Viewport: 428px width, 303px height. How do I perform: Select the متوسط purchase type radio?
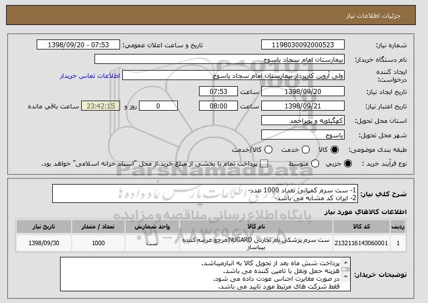tap(315, 163)
